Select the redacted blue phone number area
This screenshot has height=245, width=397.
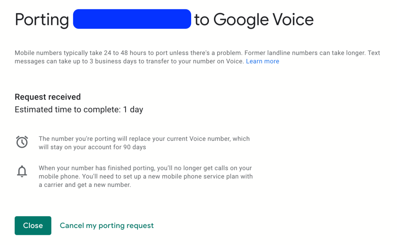[x=132, y=19]
